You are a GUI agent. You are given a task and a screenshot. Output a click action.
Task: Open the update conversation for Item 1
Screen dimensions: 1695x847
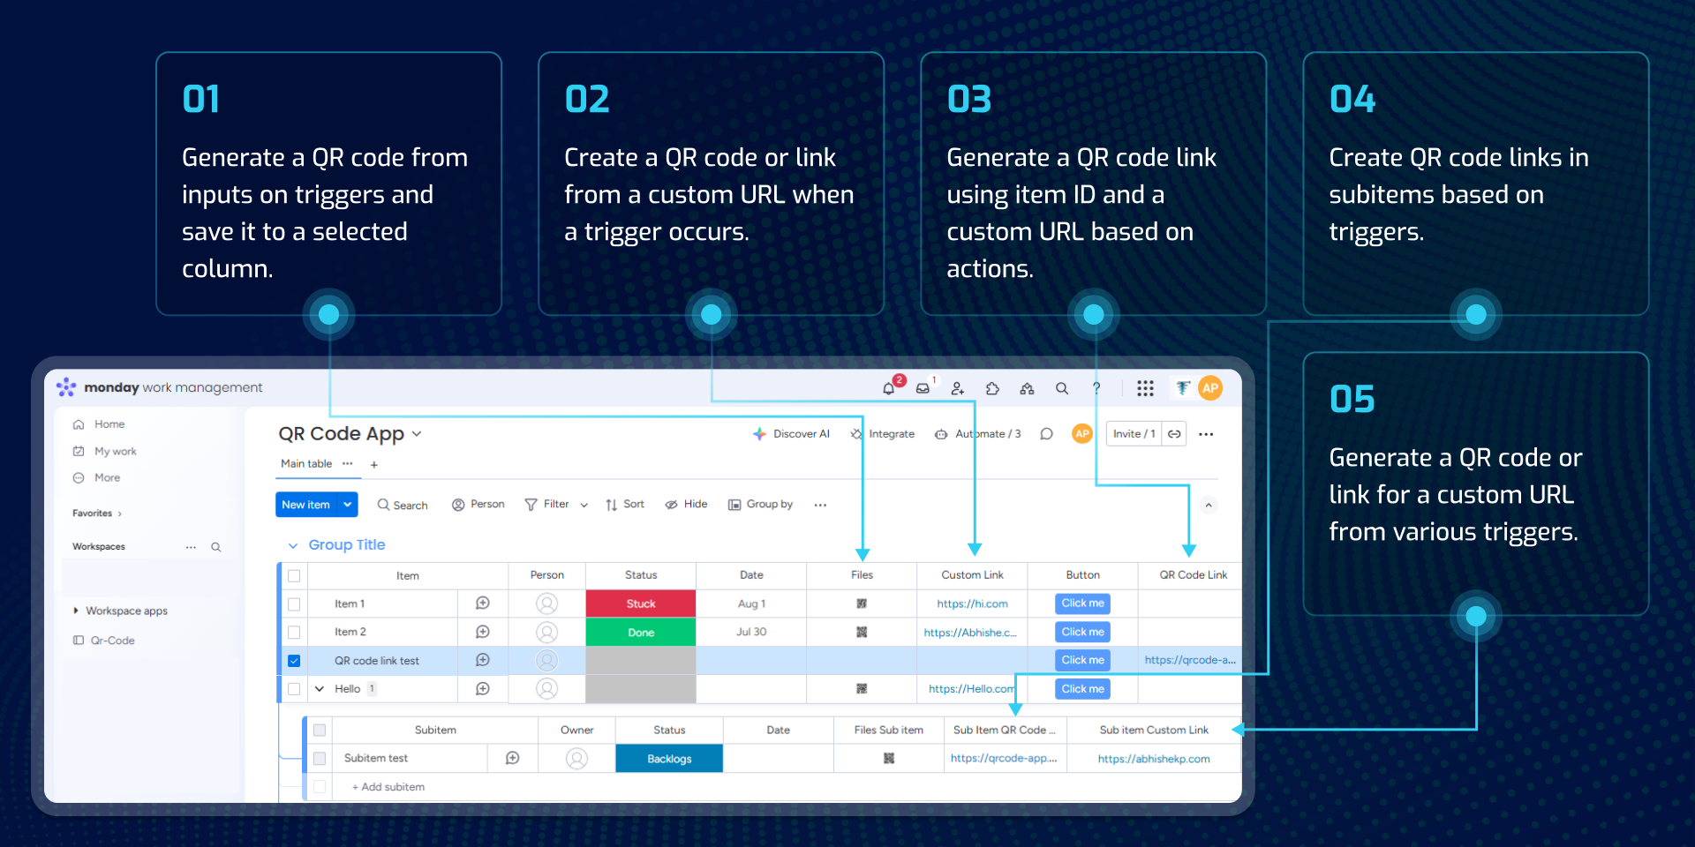[483, 603]
